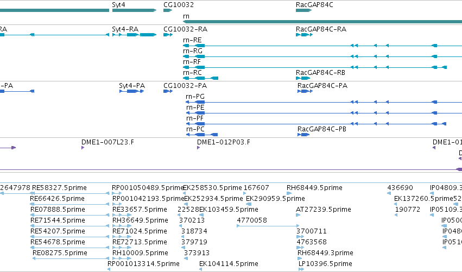Select the 370213 feature label
Screen dimensions: 462x272
[192, 220]
